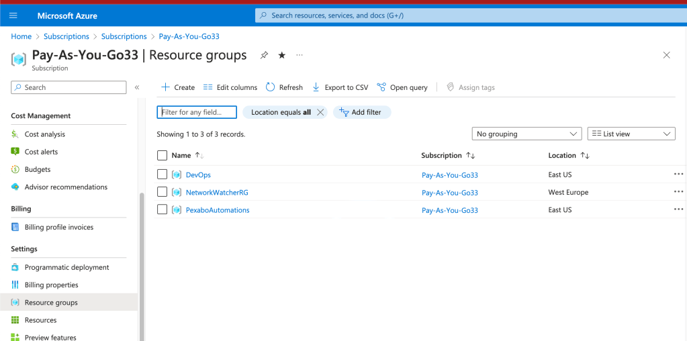This screenshot has height=341, width=687.
Task: Close the Resource groups blade
Action: [666, 55]
